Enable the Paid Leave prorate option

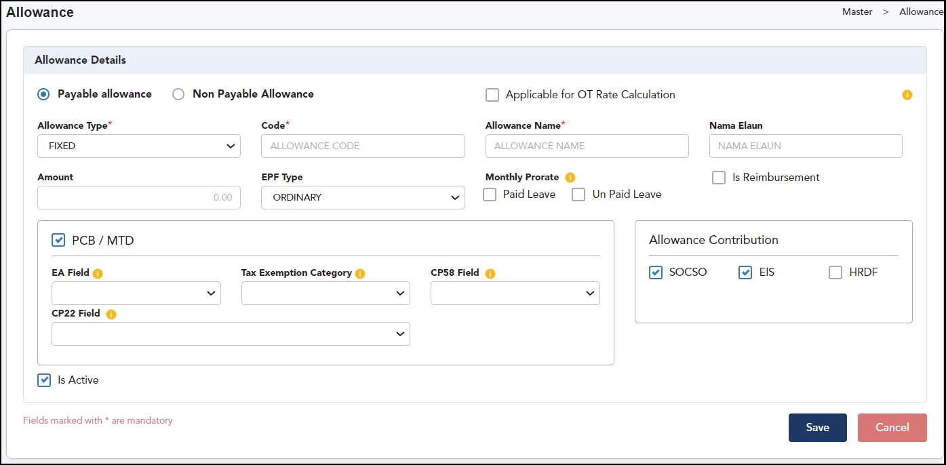click(489, 195)
